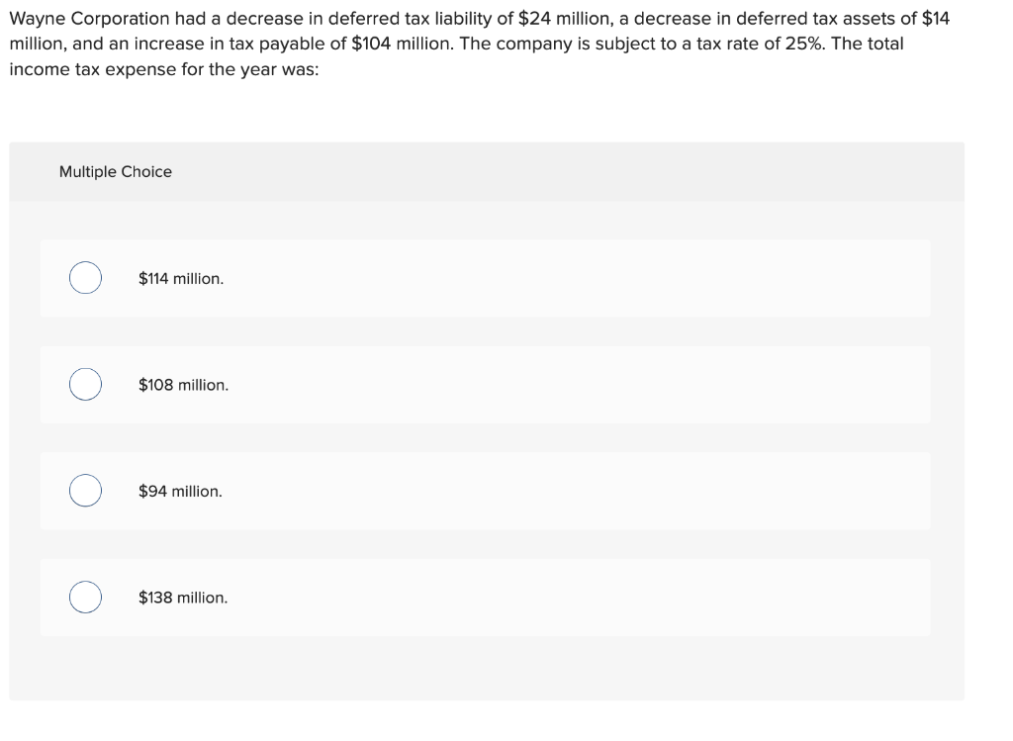
Task: Click the $94 million answer text
Action: 180,490
